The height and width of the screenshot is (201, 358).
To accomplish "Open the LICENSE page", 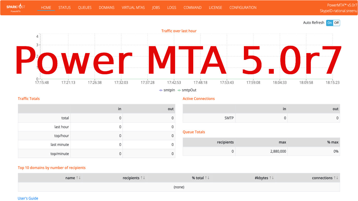I will click(215, 8).
